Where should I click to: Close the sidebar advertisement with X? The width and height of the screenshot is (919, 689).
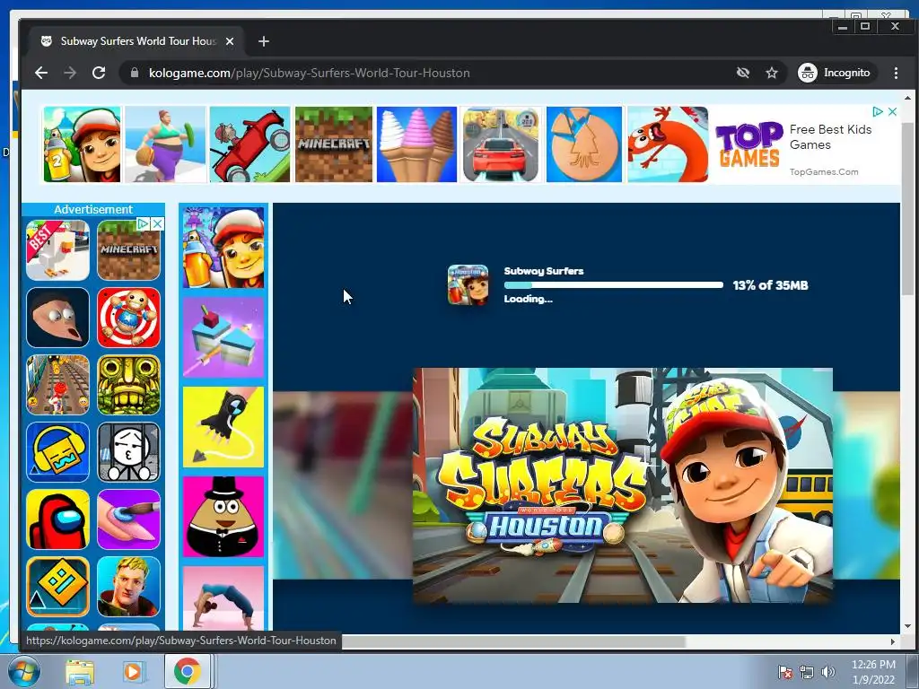pos(157,223)
